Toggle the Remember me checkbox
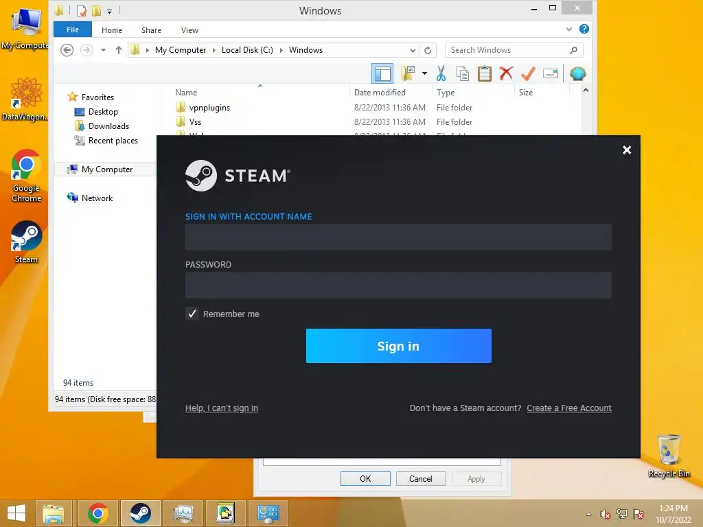The image size is (703, 527). [192, 314]
